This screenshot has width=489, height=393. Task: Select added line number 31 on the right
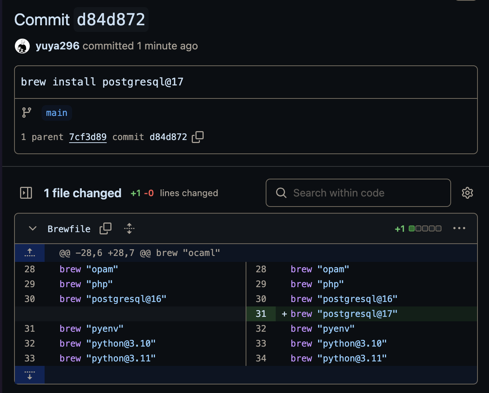click(x=261, y=314)
